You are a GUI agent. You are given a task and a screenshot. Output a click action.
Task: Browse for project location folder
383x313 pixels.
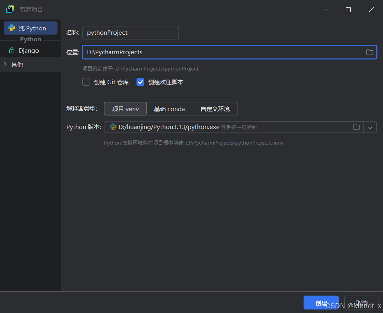(x=370, y=52)
